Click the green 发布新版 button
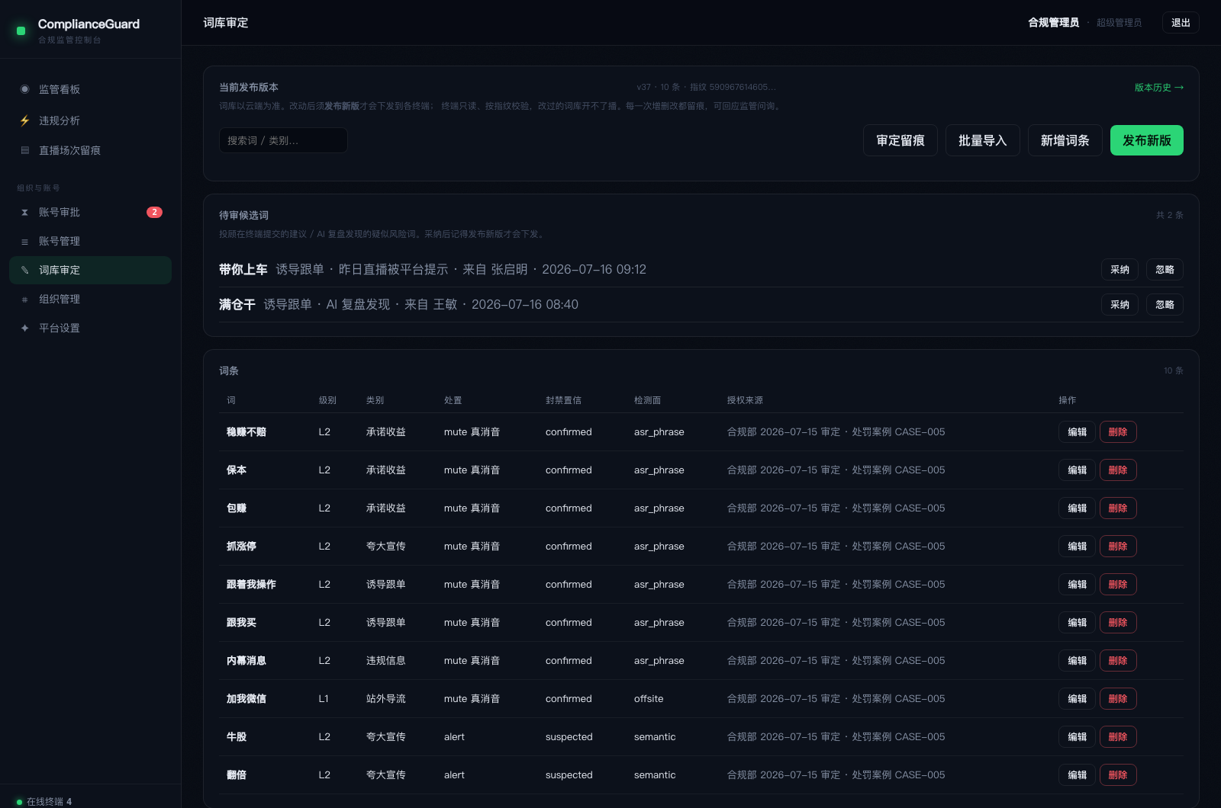This screenshot has width=1221, height=808. 1147,140
